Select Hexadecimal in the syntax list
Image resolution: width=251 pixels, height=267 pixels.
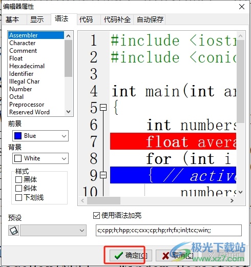coord(36,66)
